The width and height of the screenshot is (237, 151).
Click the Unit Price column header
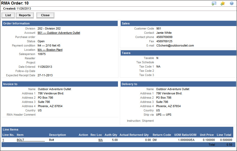pyautogui.click(x=207, y=135)
